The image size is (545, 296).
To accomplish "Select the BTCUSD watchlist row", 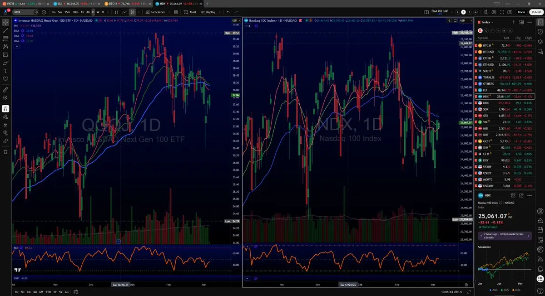I will point(504,52).
